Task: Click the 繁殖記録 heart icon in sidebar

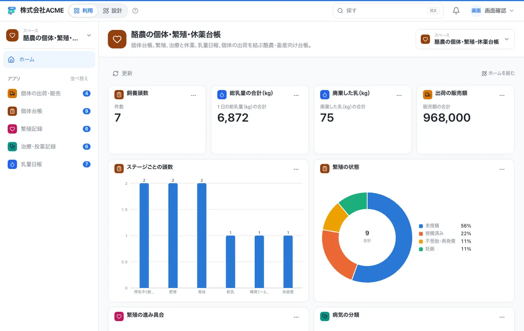Action: [x=12, y=128]
